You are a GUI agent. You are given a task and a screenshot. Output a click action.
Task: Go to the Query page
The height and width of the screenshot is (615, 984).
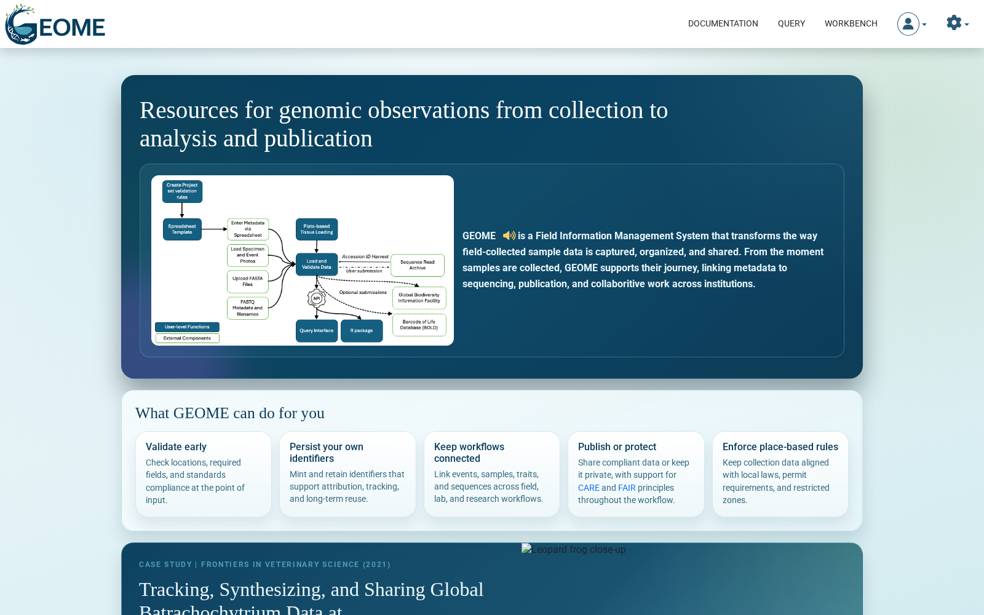[791, 24]
